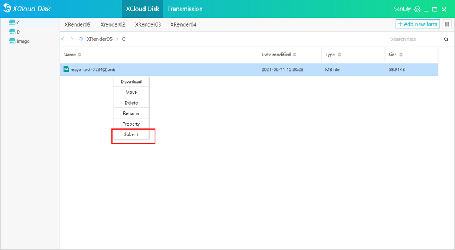Image resolution: width=455 pixels, height=250 pixels.
Task: Go forward with the right arrow
Action: point(72,39)
